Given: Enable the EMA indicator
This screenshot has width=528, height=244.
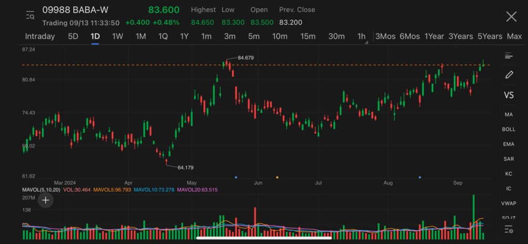Looking at the screenshot, I should [509, 144].
